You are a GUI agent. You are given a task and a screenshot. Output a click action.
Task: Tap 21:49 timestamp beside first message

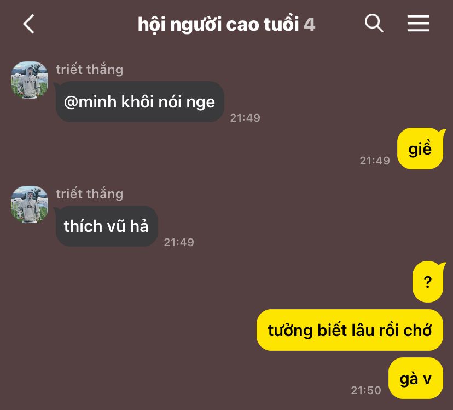pos(245,118)
